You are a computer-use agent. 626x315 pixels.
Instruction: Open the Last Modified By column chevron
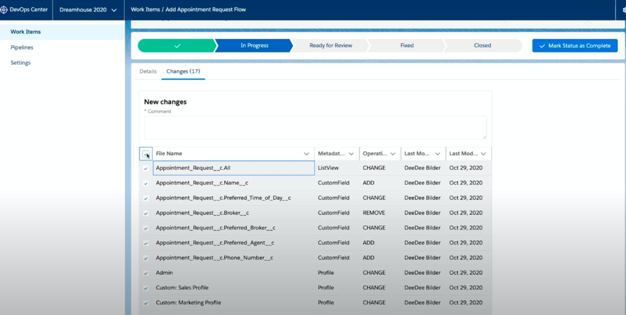coord(438,154)
